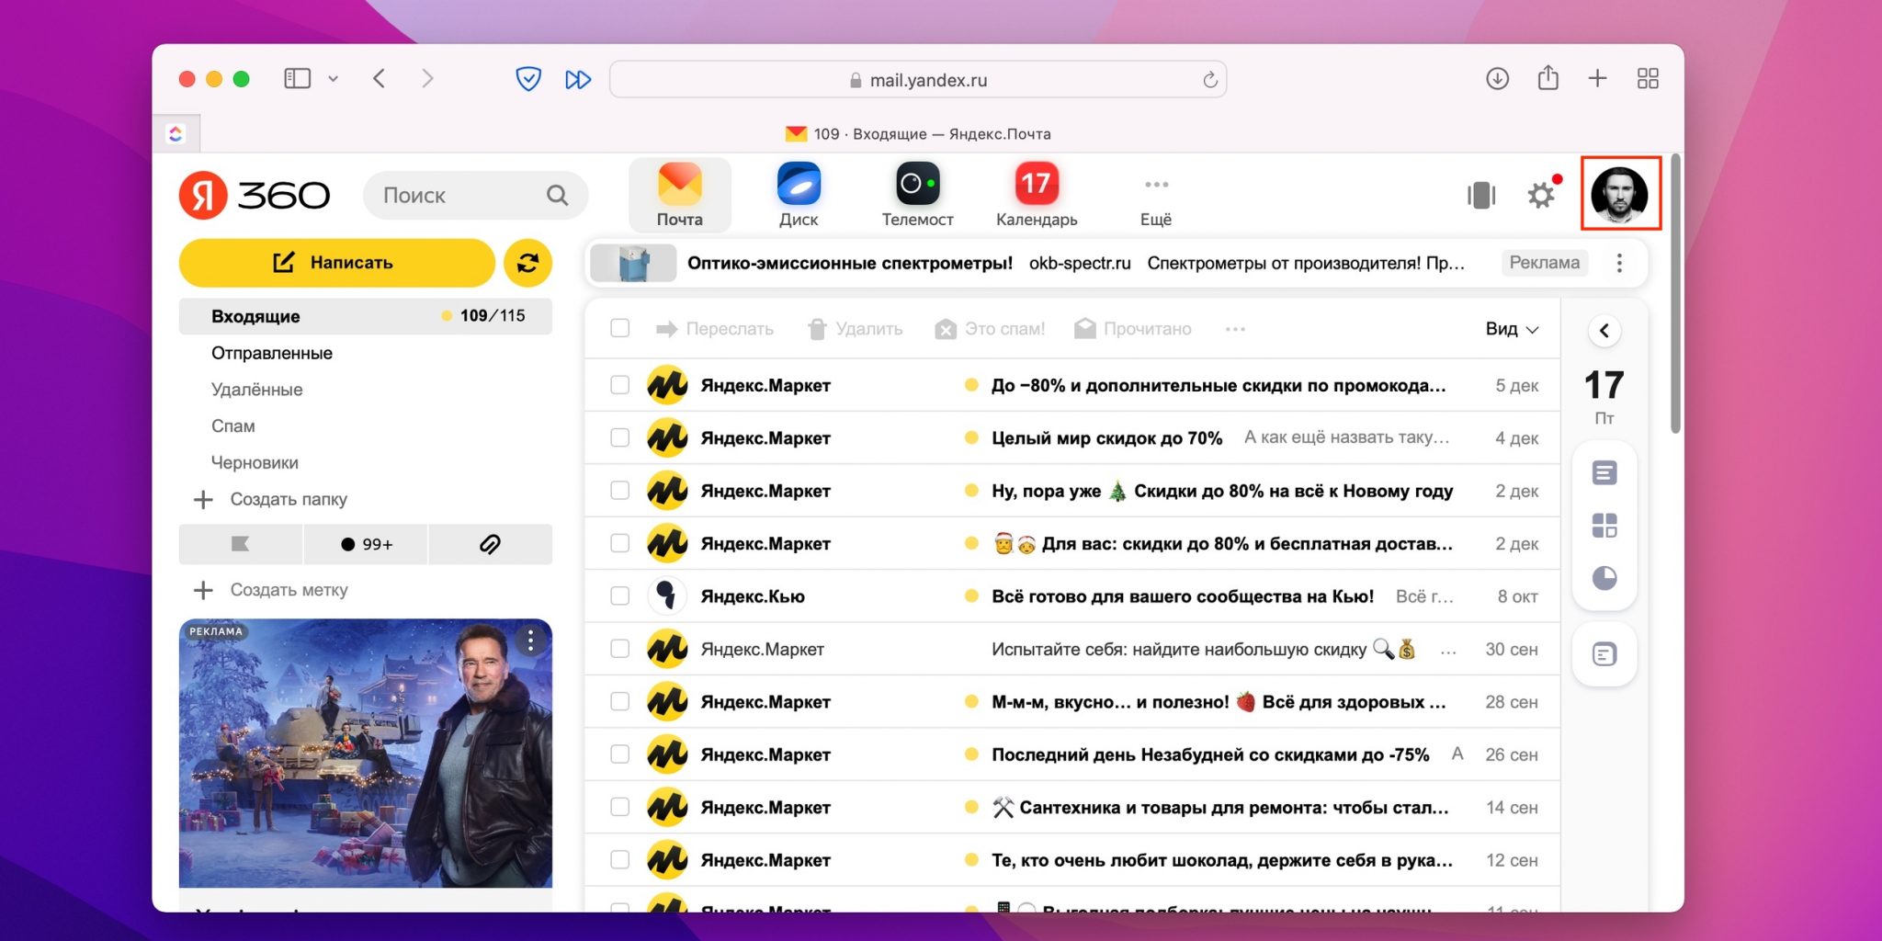Open the Диск service icon
The height and width of the screenshot is (941, 1882).
(x=799, y=195)
